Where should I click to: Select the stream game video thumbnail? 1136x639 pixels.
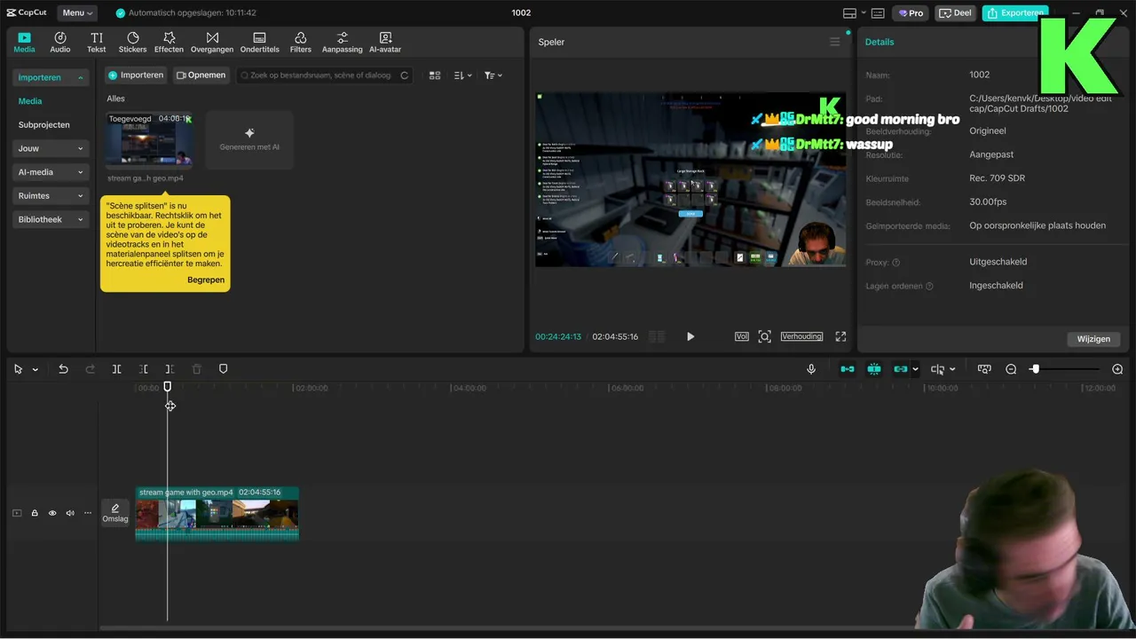pyautogui.click(x=148, y=139)
